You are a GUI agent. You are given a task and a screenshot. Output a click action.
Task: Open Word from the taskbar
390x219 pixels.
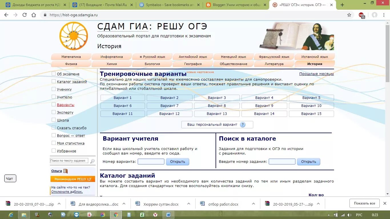pyautogui.click(x=168, y=215)
